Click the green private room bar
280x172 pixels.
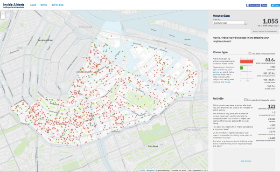coord(241,68)
